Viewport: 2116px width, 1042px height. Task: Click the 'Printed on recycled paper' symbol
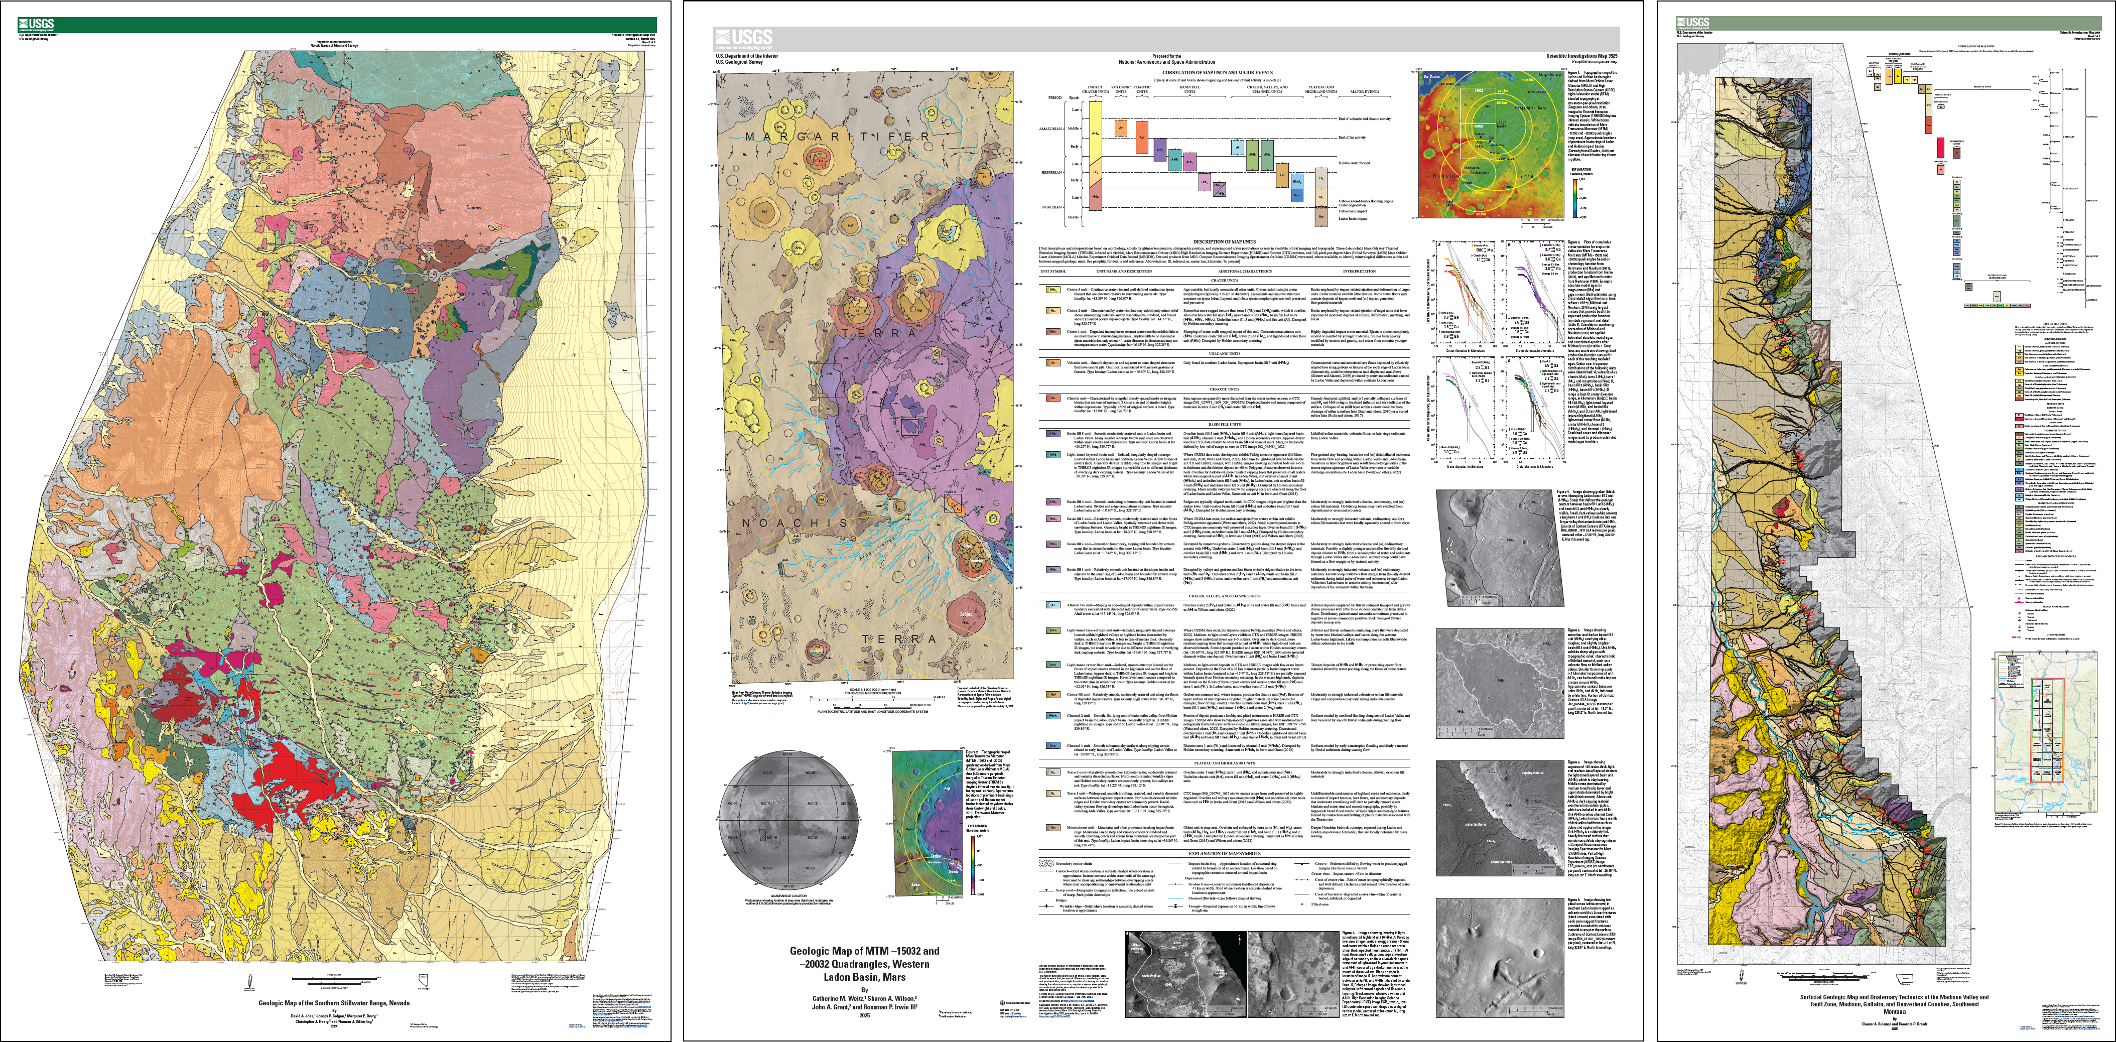pos(1002,1003)
